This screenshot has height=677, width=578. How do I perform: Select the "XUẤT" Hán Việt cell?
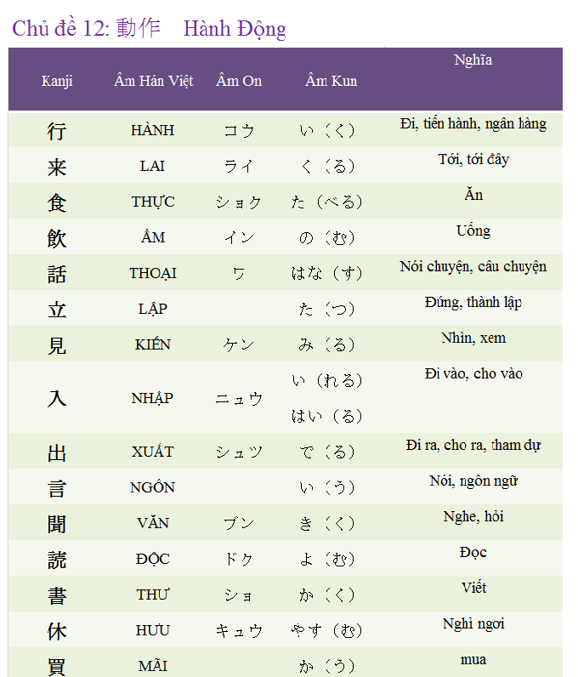(153, 452)
